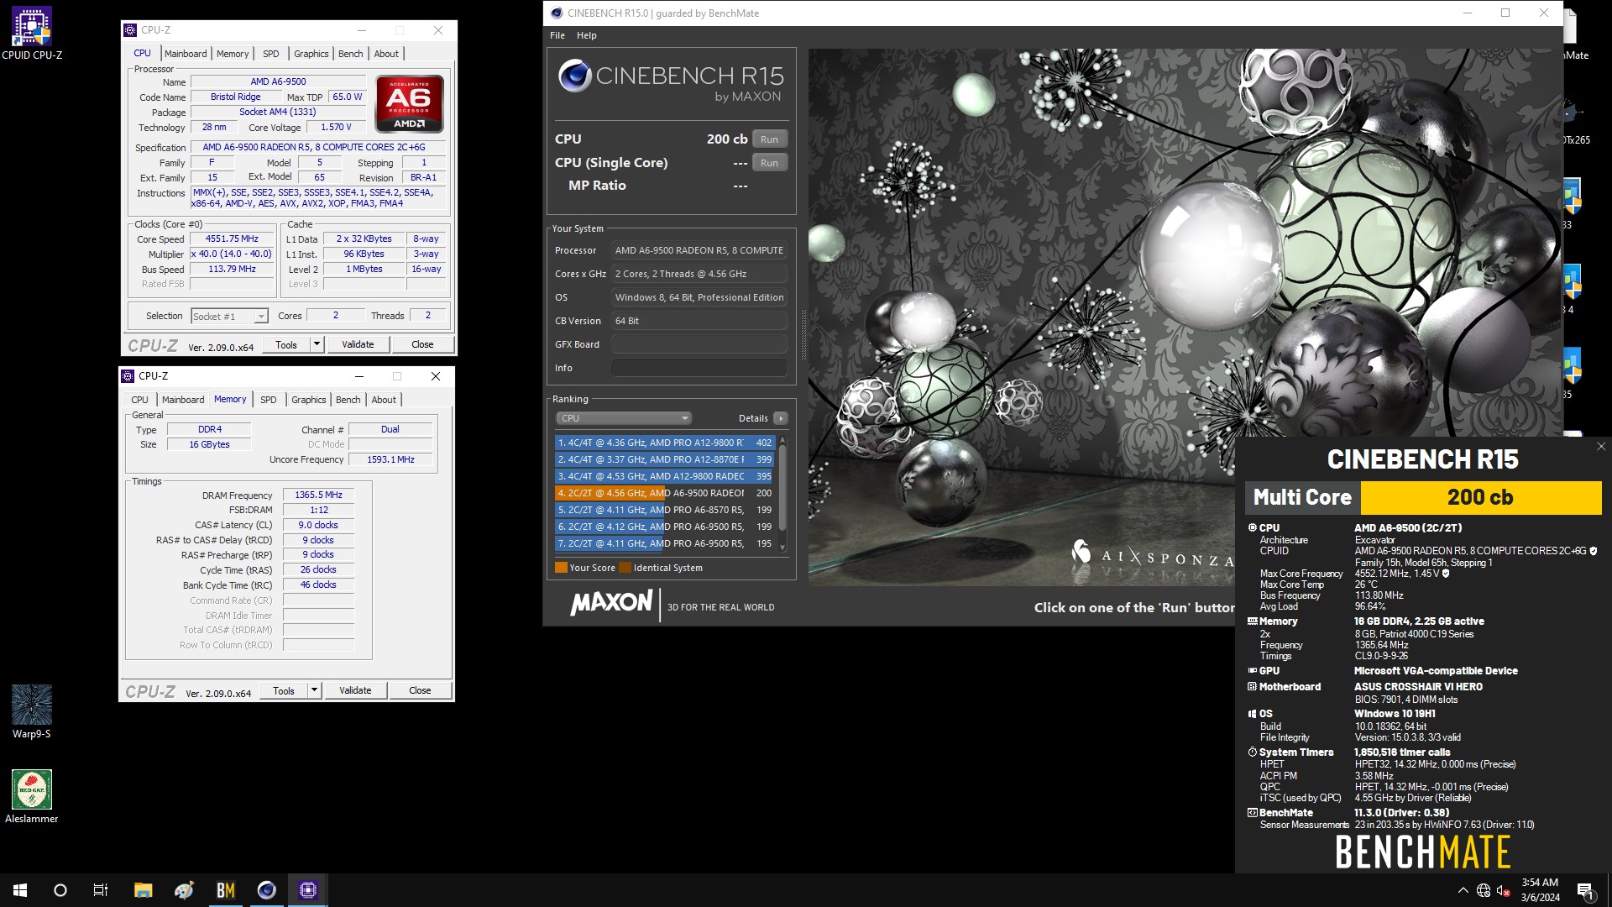
Task: Click Validate in Memory CPU-Z window
Action: coord(355,690)
